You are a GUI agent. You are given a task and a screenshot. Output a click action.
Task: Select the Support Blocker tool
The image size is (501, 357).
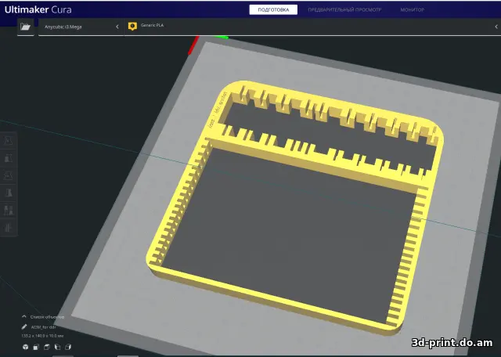pyautogui.click(x=9, y=227)
